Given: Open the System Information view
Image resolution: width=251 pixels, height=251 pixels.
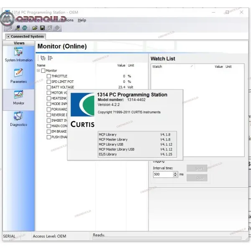Looking at the screenshot, I should tap(18, 54).
